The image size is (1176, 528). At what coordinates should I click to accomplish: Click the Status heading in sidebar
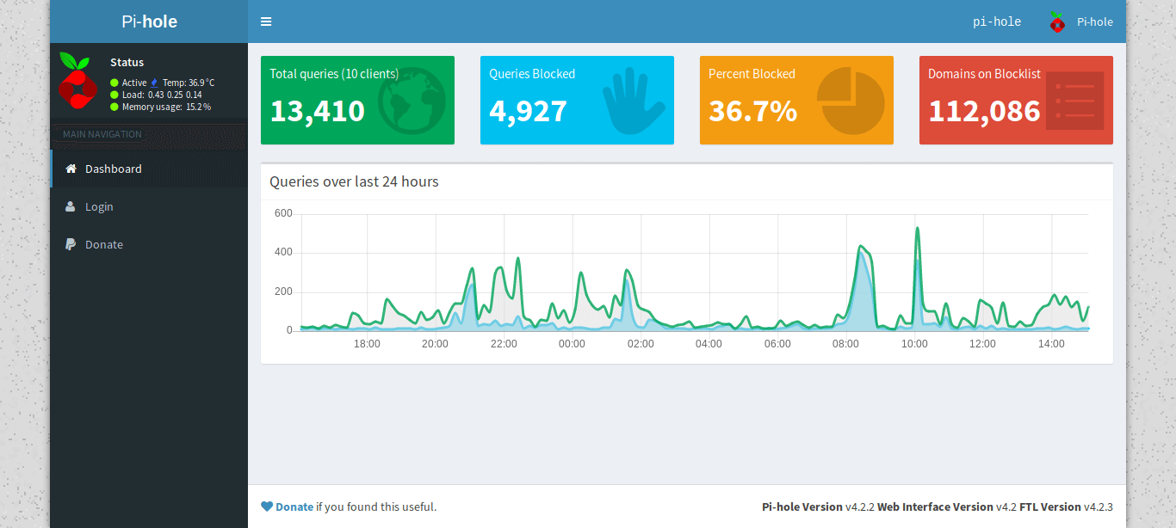tap(127, 62)
